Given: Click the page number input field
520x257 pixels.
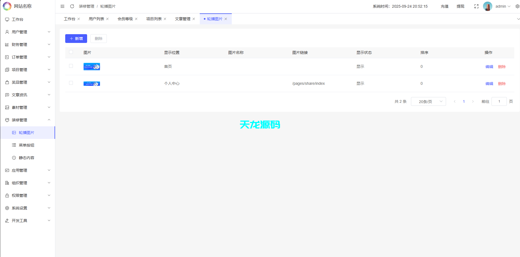Looking at the screenshot, I should point(499,101).
